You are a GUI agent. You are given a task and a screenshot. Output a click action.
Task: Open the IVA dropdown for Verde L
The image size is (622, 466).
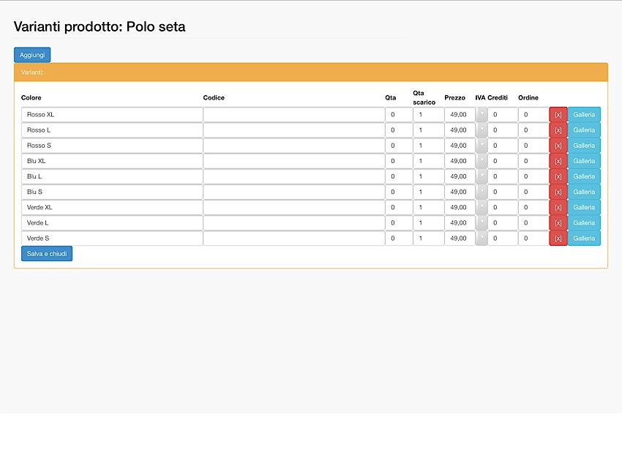click(482, 222)
